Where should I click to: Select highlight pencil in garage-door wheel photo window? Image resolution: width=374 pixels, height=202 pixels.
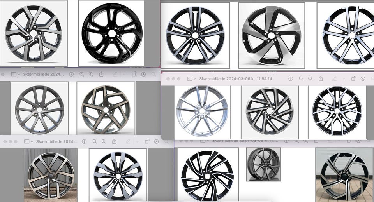[128, 141]
